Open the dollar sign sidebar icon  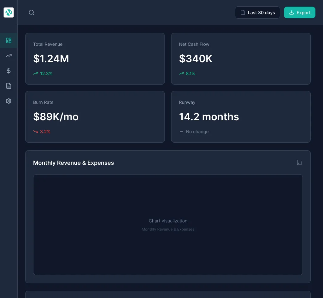(x=9, y=71)
